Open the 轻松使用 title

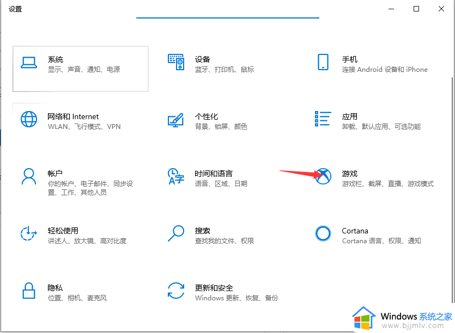[x=63, y=231]
